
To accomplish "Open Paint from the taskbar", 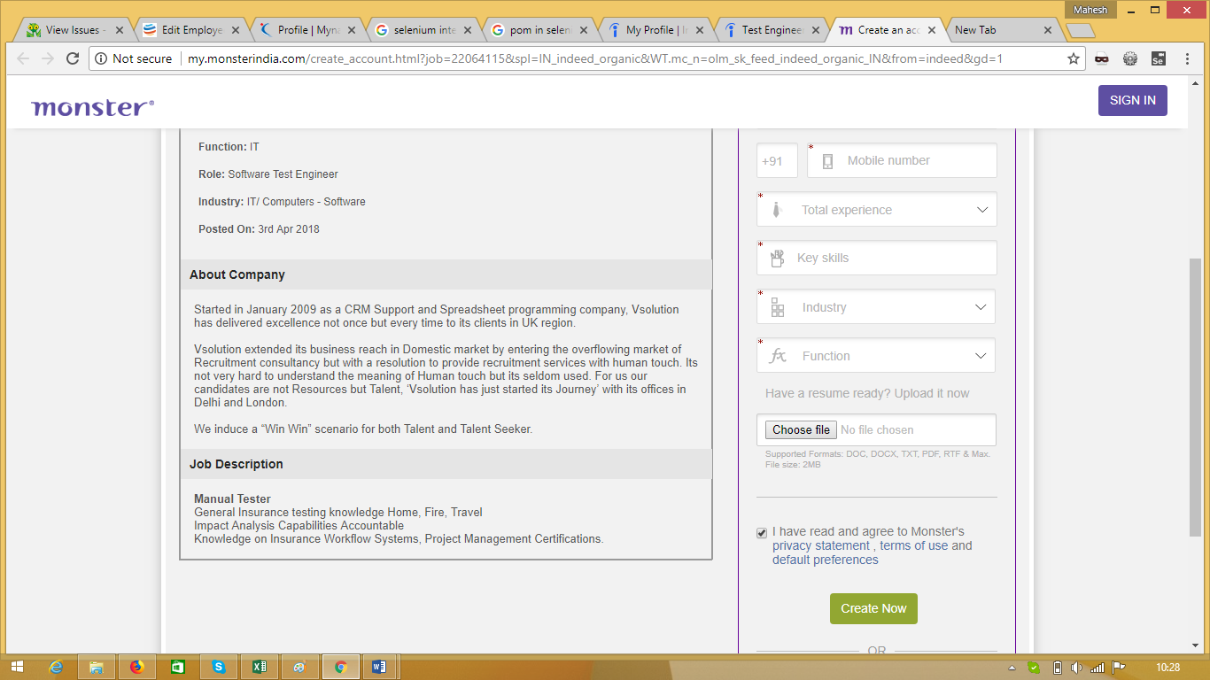I will click(299, 667).
